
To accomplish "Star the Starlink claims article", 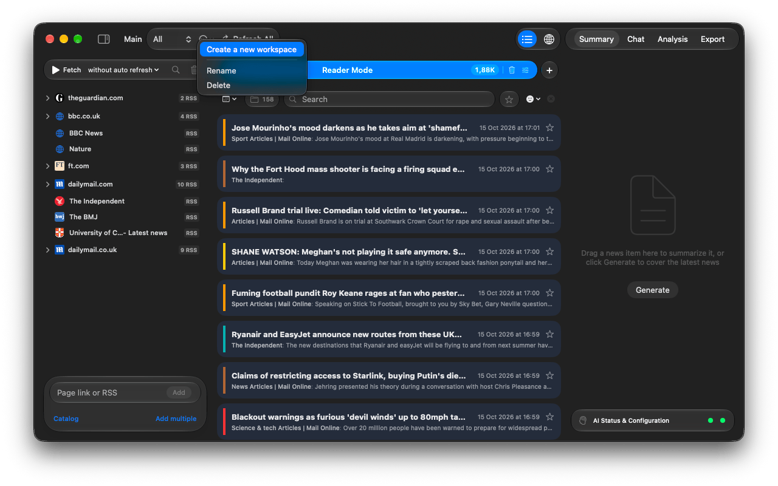I will (549, 375).
